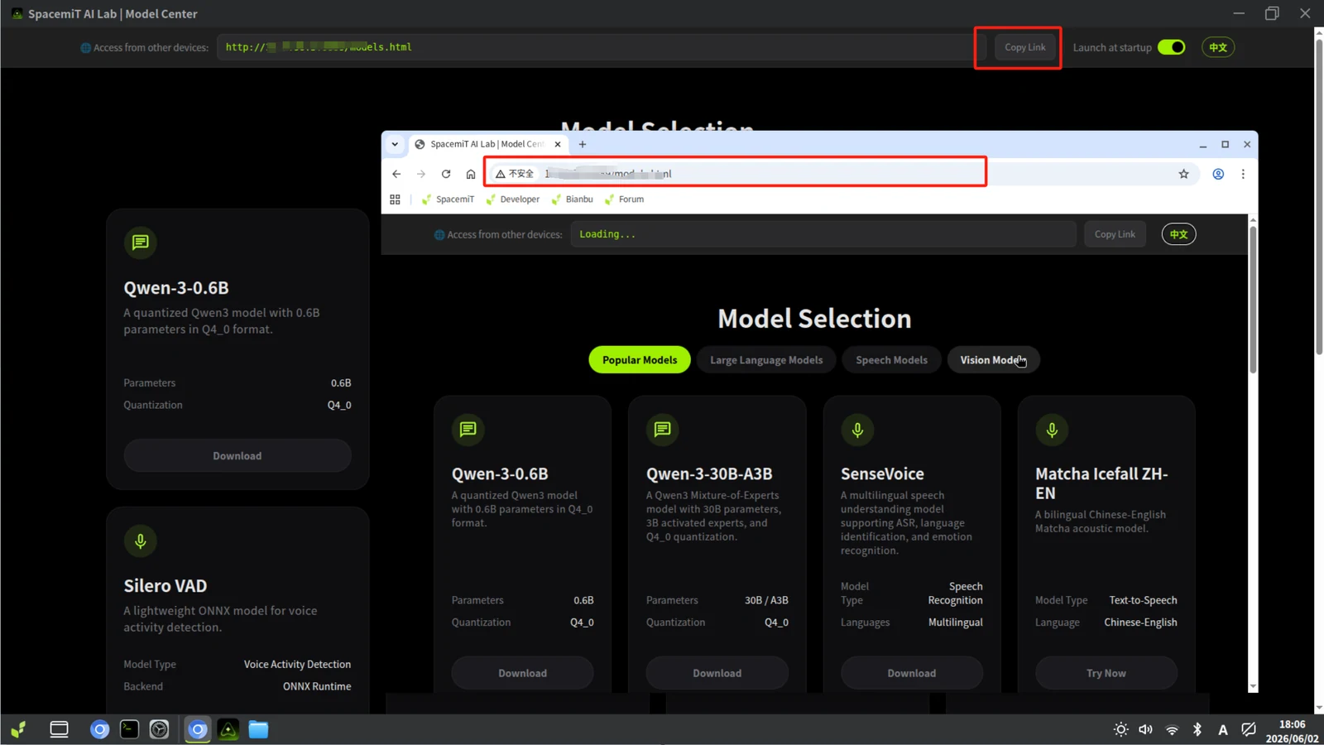
Task: Open Wi-Fi settings in system tray
Action: (1172, 729)
